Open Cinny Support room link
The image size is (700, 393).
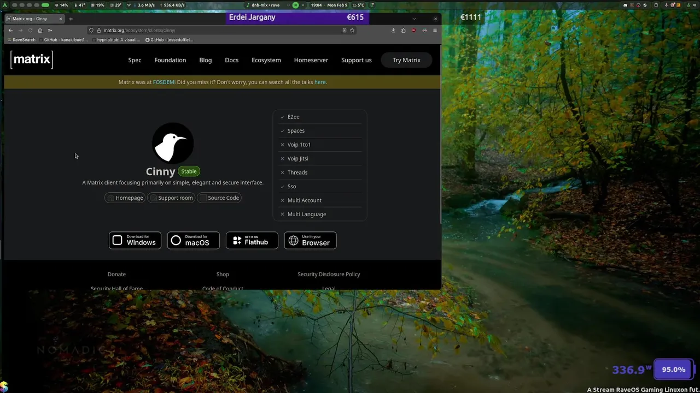[171, 198]
